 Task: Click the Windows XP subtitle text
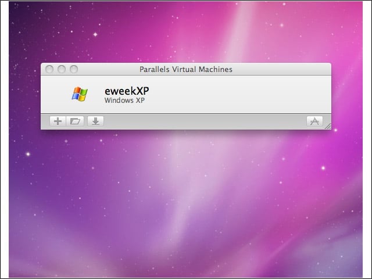tap(124, 101)
